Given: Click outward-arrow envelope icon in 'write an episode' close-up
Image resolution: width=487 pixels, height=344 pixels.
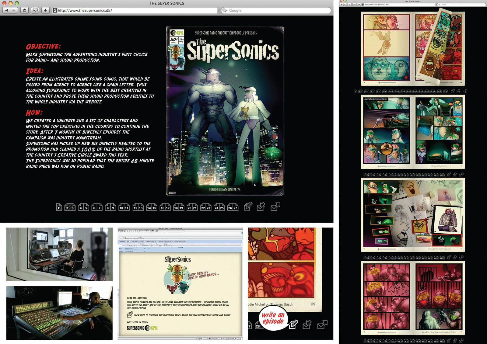Looking at the screenshot, I should click(322, 325).
